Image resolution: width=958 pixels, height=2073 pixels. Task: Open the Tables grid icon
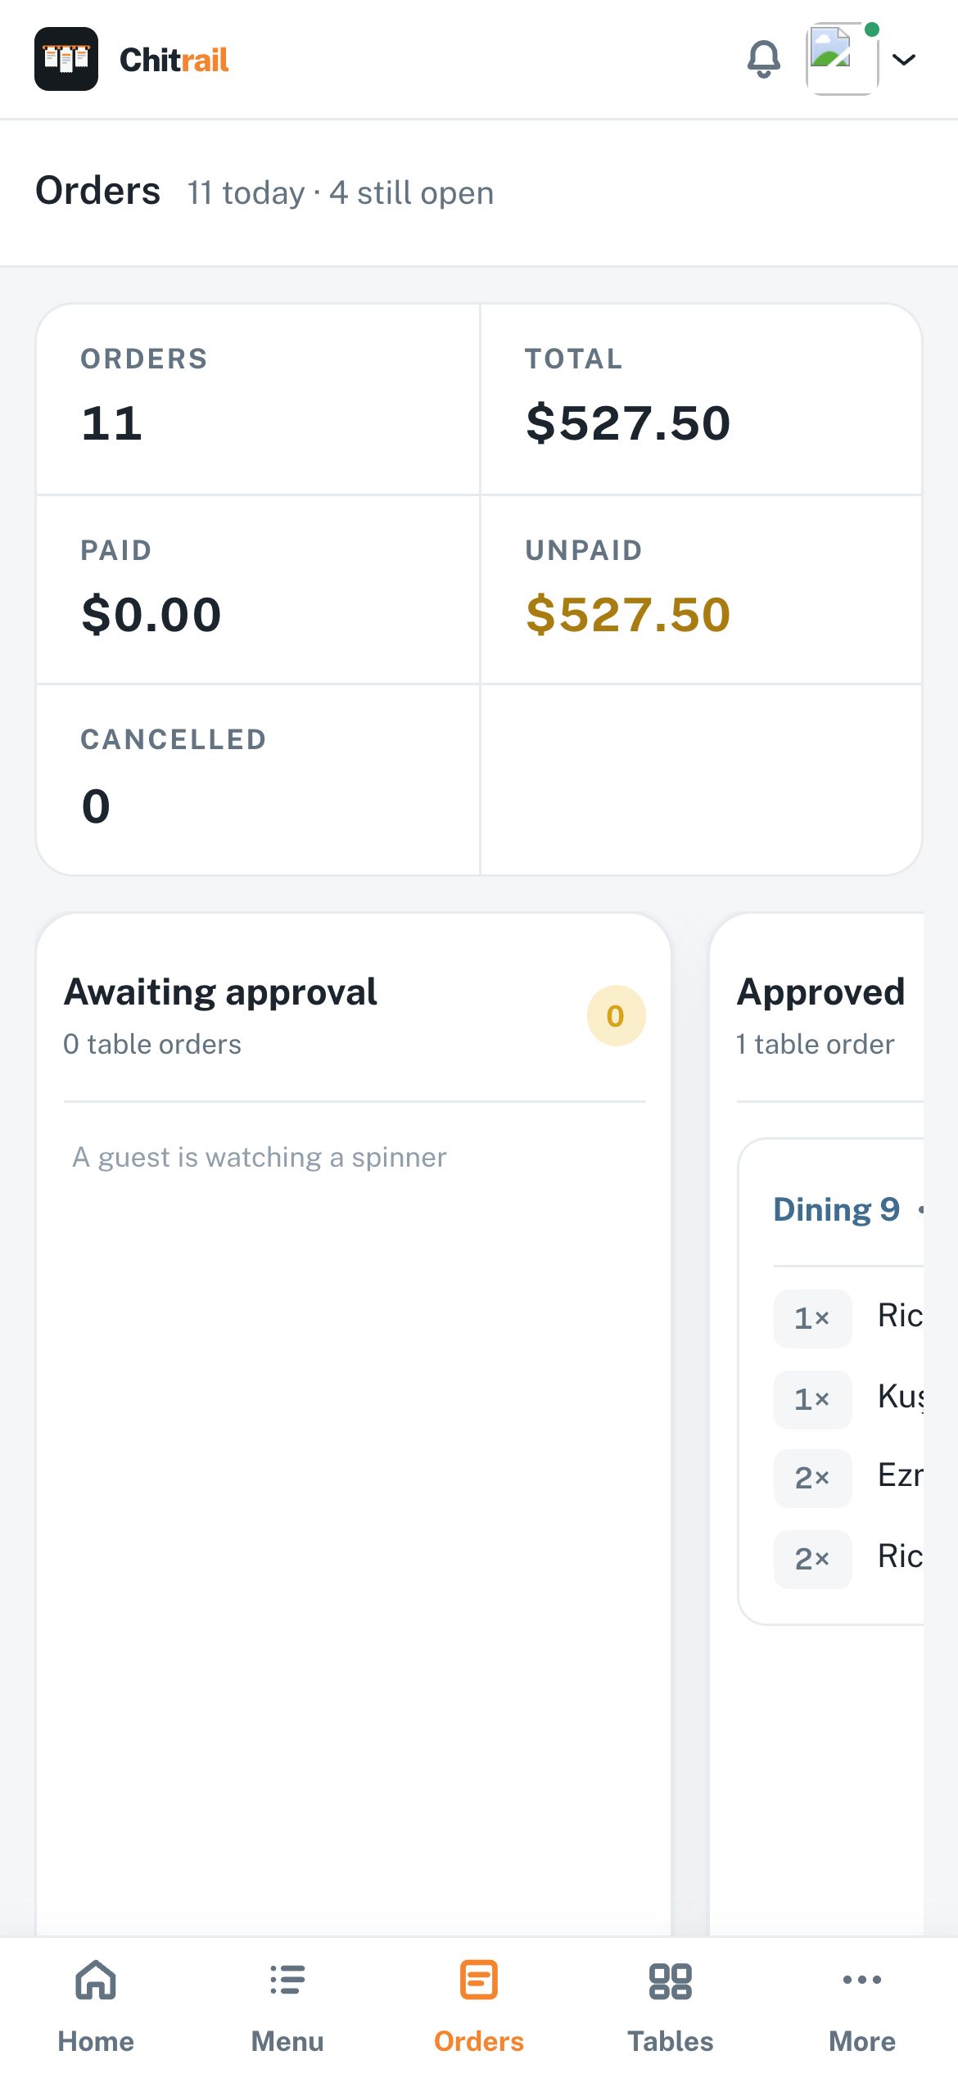pyautogui.click(x=671, y=1980)
